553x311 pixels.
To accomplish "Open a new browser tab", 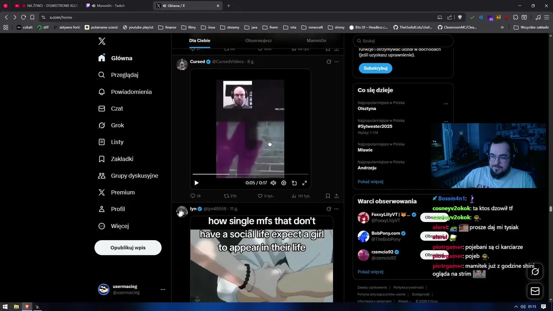I will [229, 6].
